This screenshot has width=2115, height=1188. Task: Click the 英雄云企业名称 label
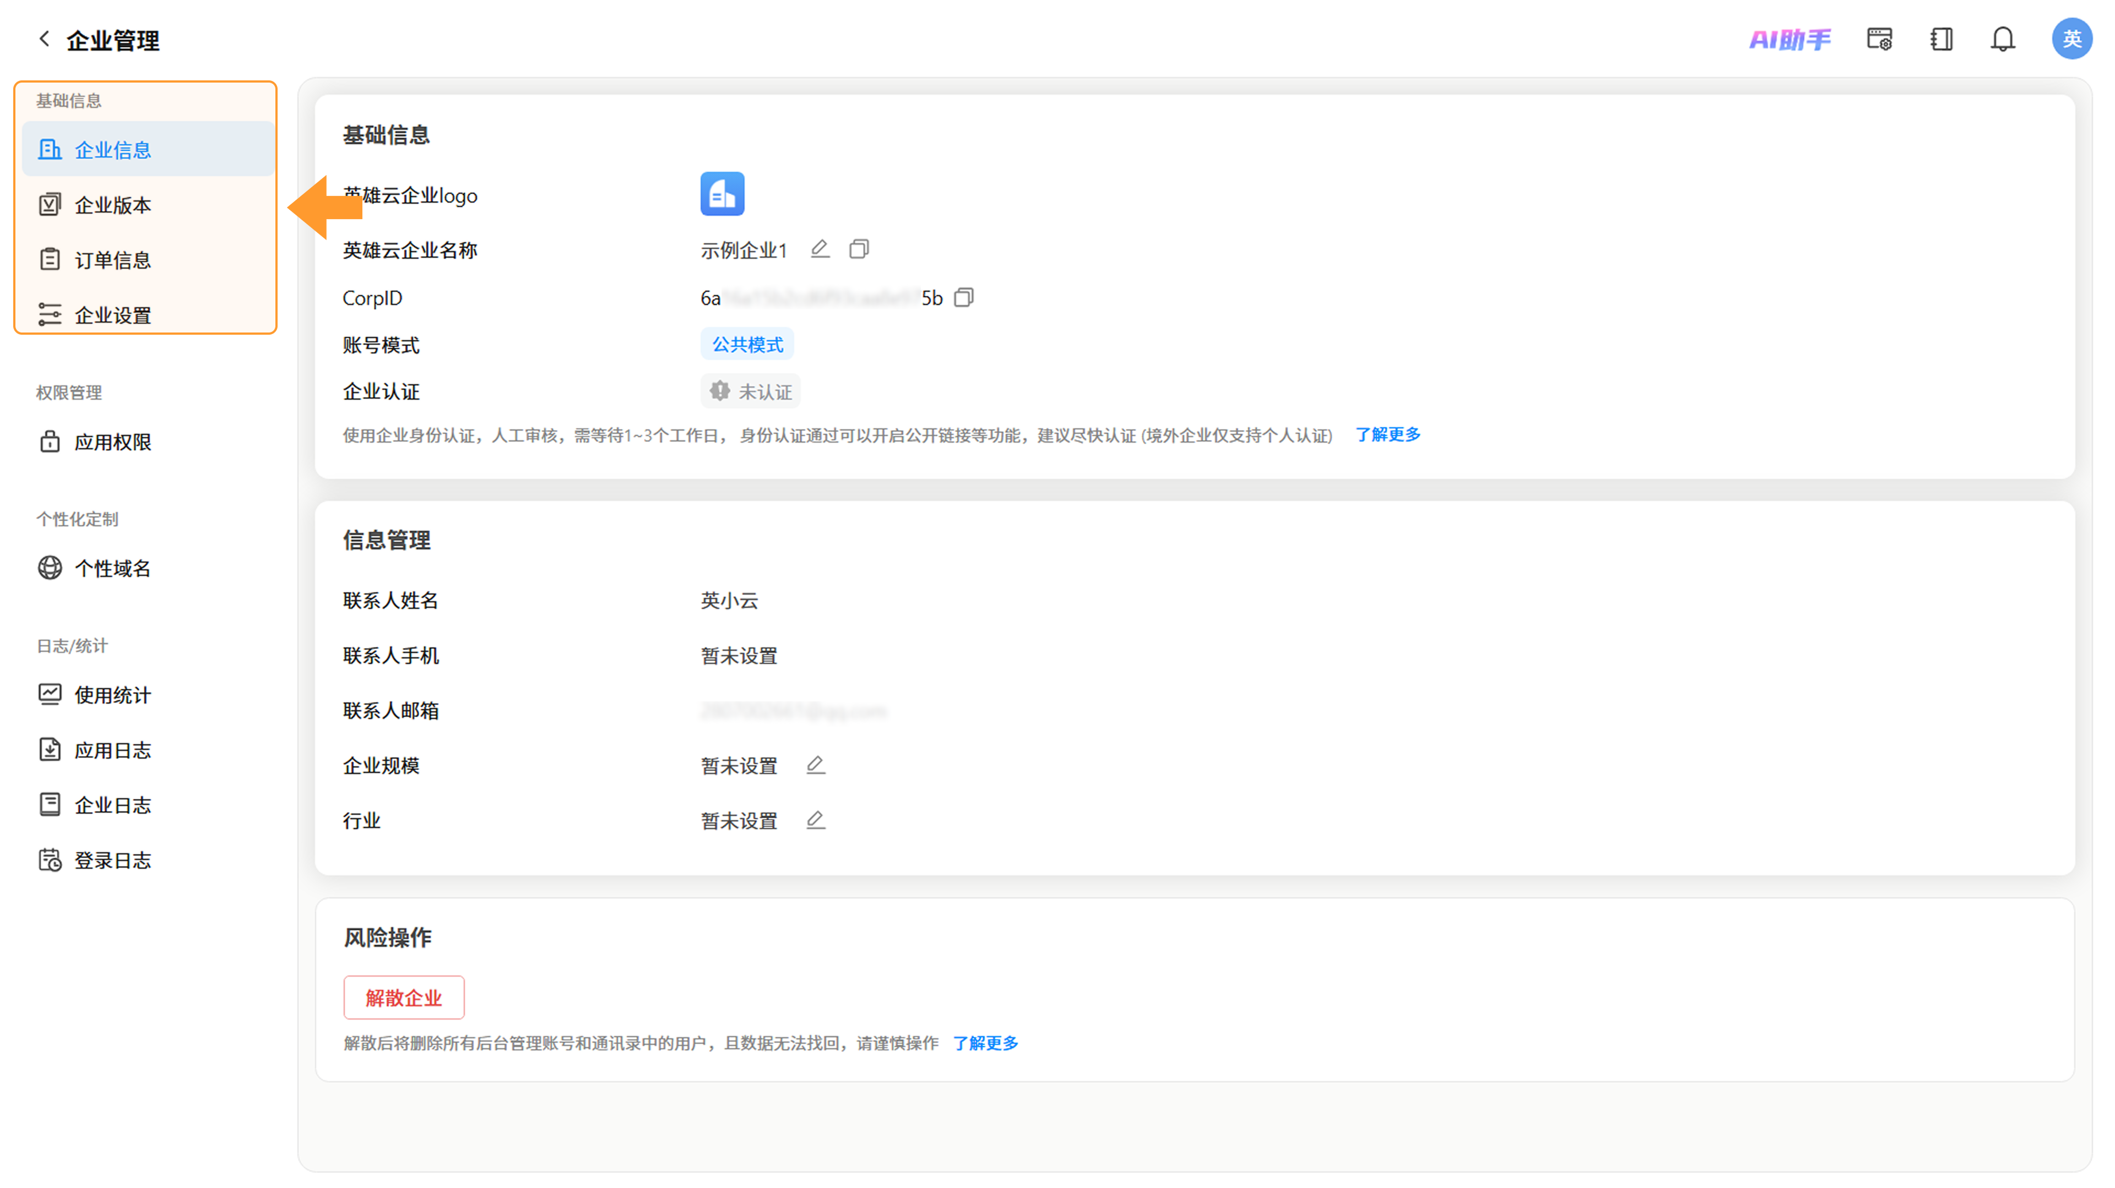click(x=410, y=249)
